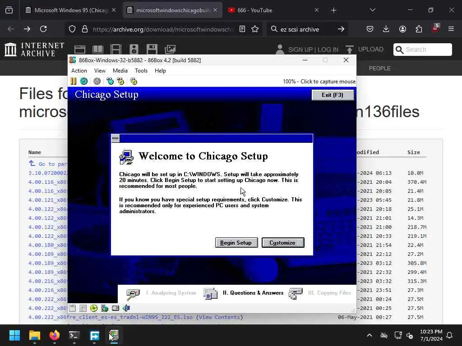462x346 pixels.
Task: Click Internet Archive logo
Action: 34,50
